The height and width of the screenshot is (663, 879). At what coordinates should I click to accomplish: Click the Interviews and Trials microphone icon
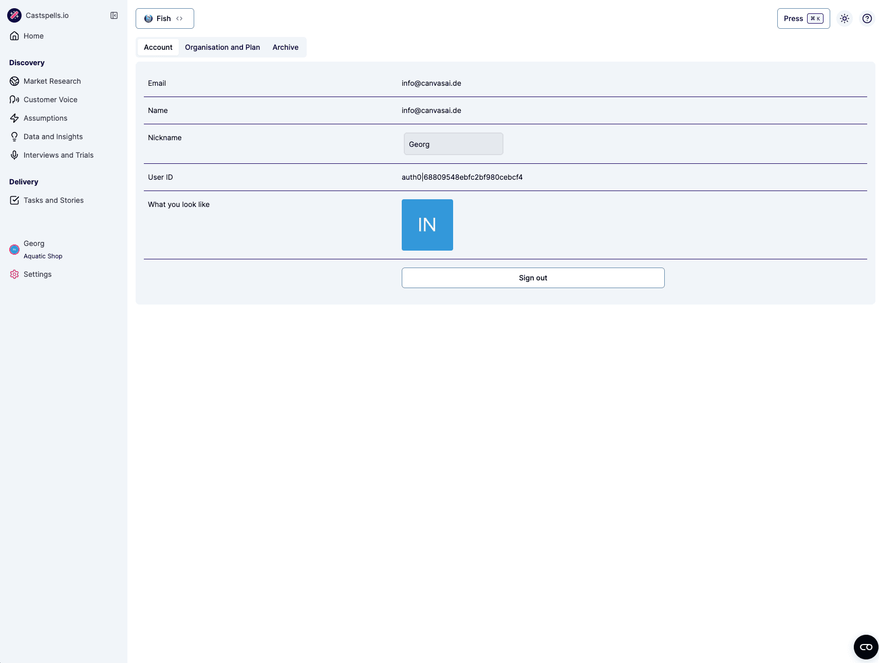point(14,155)
